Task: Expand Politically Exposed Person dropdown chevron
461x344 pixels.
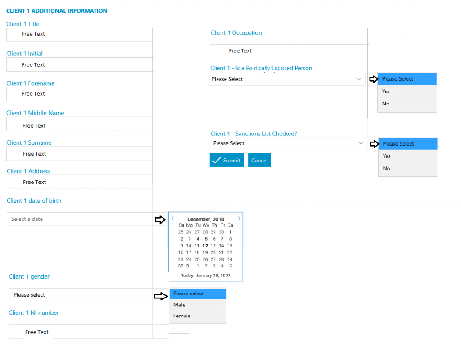Action: point(359,79)
